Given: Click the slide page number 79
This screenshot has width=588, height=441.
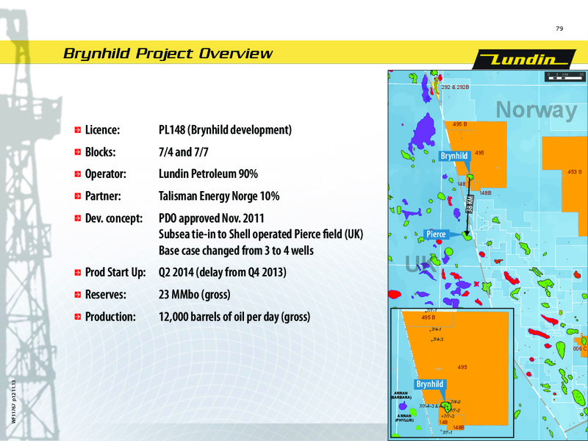Looking at the screenshot, I should click(x=559, y=29).
